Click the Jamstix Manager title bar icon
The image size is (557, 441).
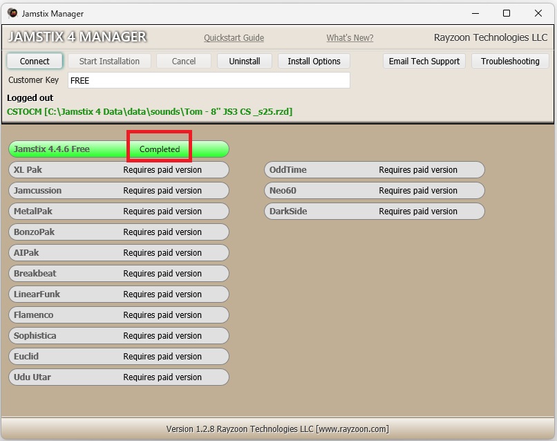(12, 13)
